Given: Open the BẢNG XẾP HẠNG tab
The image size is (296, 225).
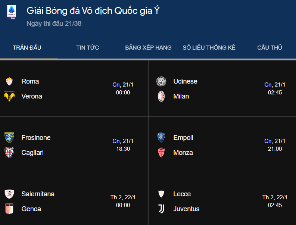Looking at the screenshot, I should 148,47.
